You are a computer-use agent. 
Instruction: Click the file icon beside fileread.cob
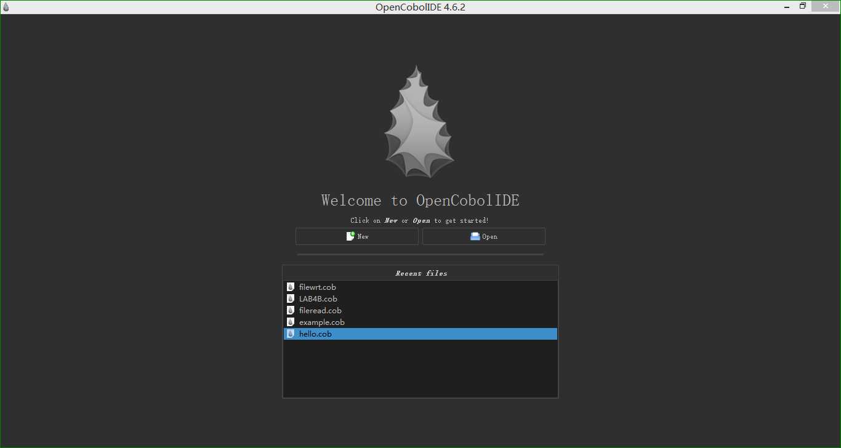291,311
